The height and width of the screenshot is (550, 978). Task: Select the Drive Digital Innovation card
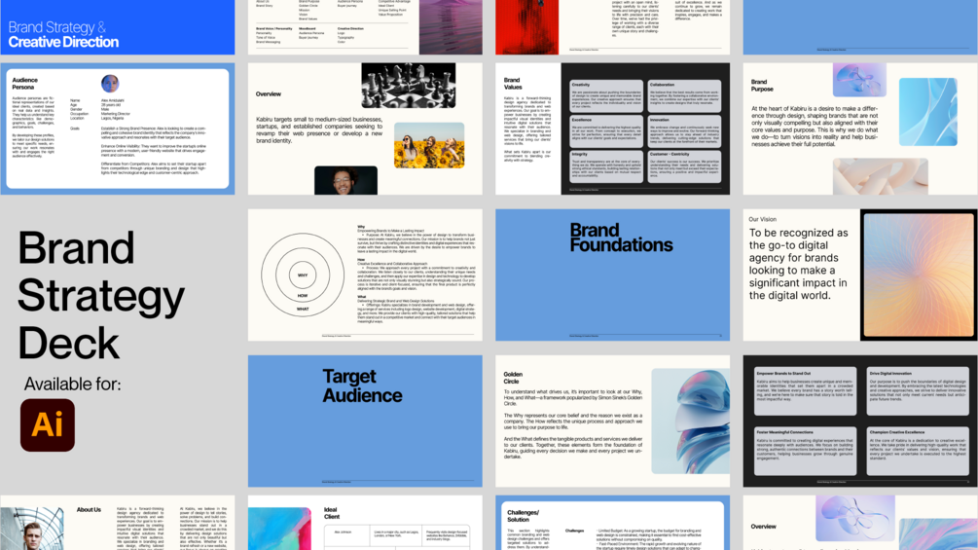(x=918, y=391)
